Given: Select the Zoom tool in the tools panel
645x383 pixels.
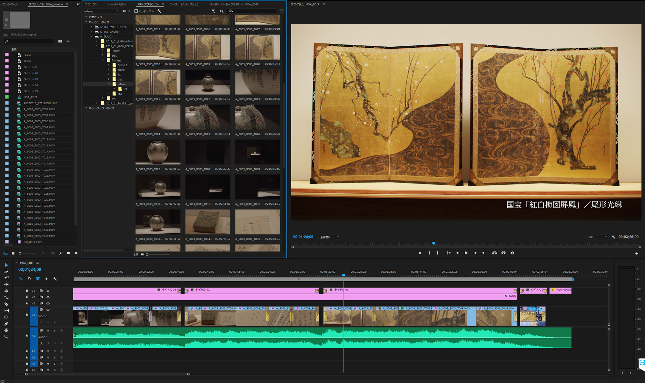Looking at the screenshot, I should pos(6,337).
